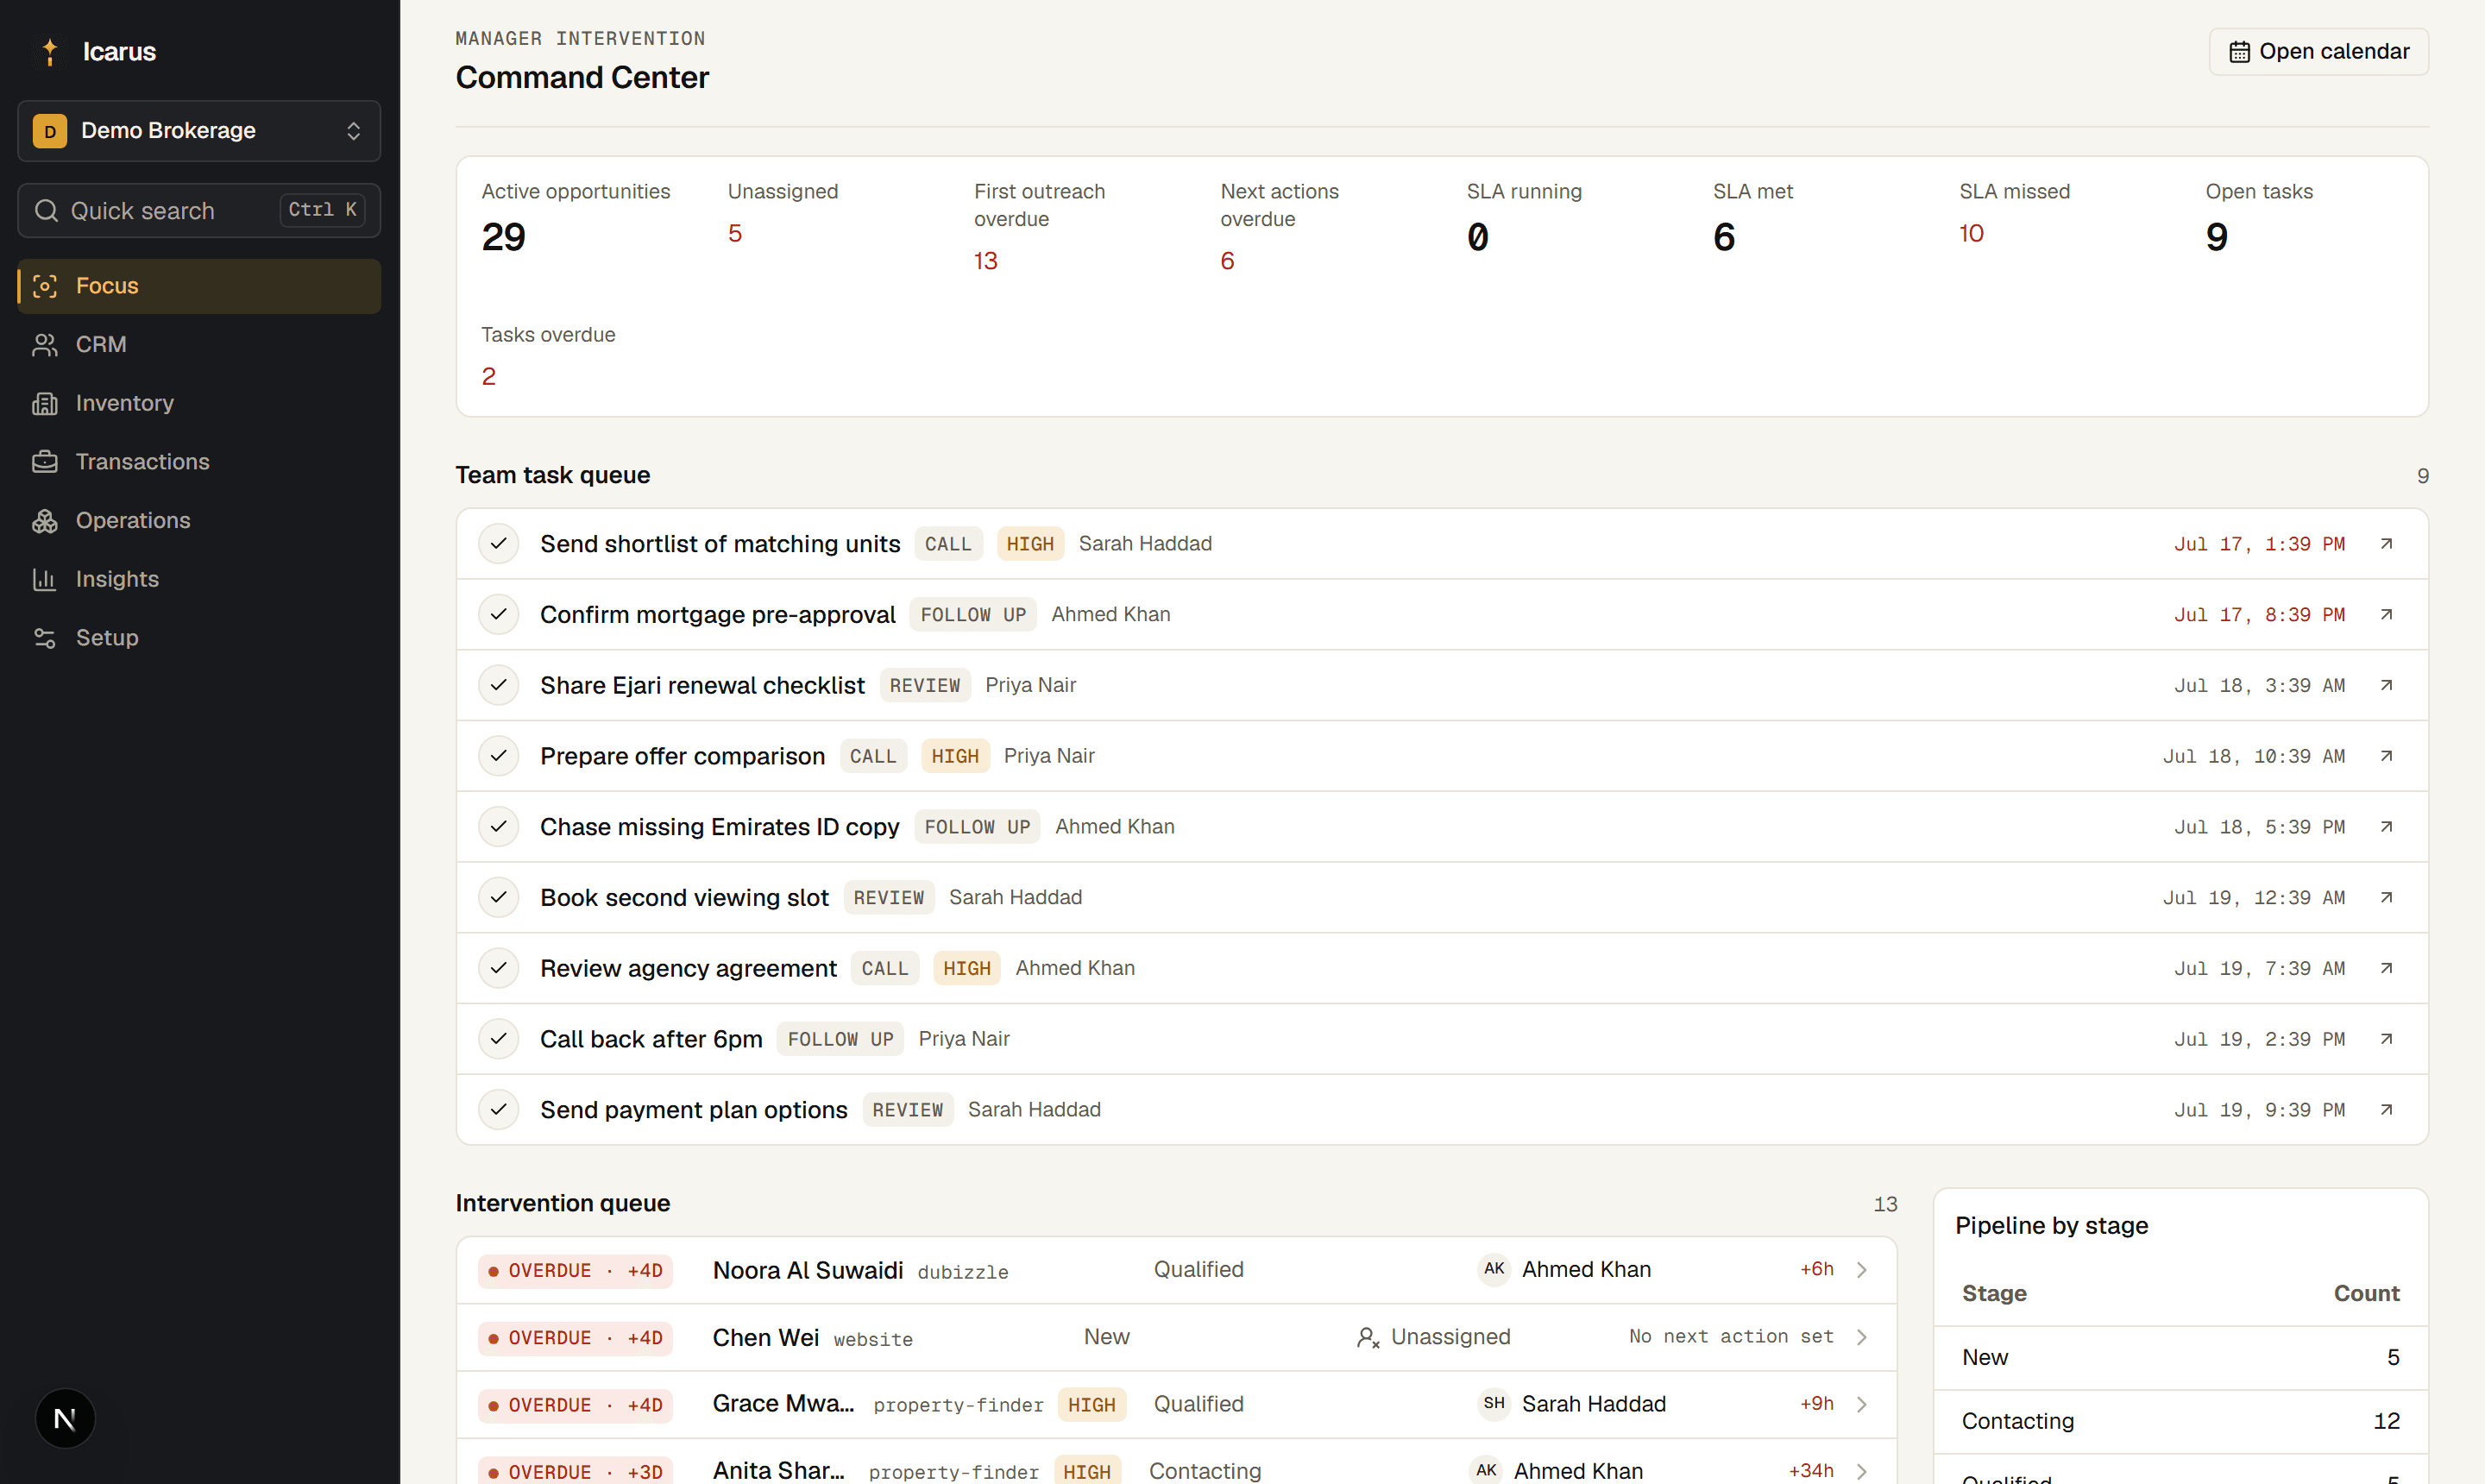Click the Setup sliders icon
Viewport: 2485px width, 1484px height.
coord(45,638)
